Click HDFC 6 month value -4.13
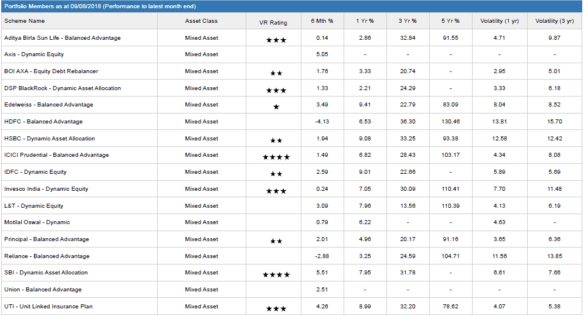The image size is (584, 316). pyautogui.click(x=322, y=122)
